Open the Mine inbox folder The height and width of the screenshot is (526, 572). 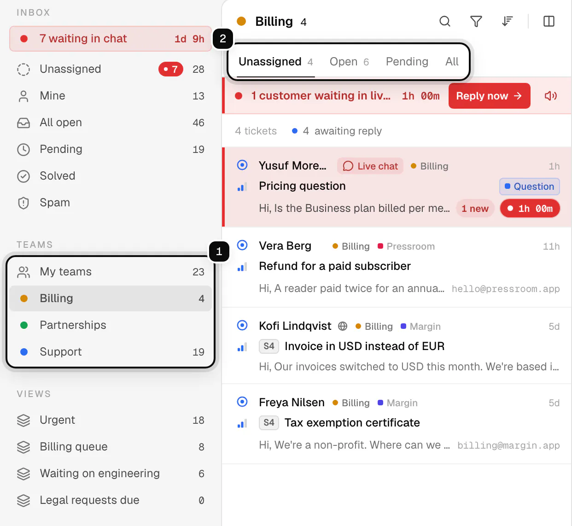(111, 96)
